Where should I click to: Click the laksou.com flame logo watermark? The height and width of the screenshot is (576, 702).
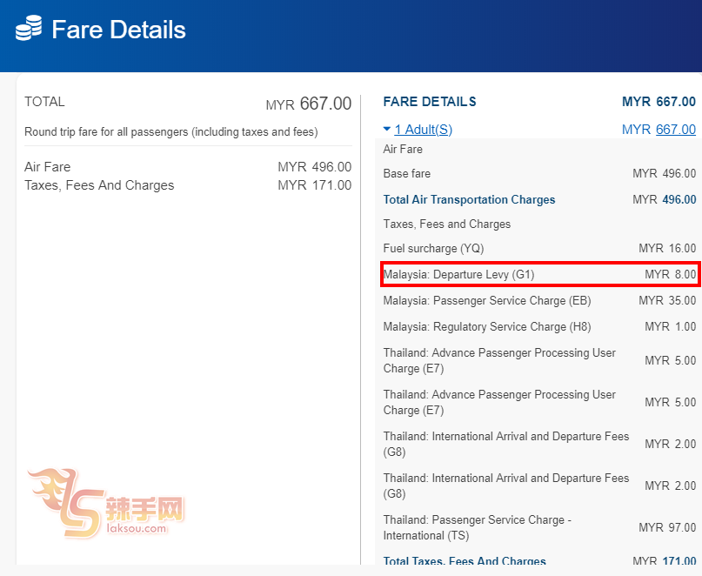tap(104, 503)
